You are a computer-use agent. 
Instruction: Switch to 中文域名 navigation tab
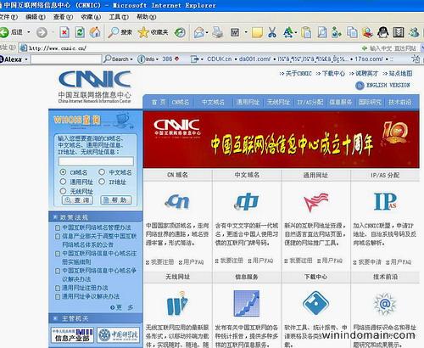point(213,103)
